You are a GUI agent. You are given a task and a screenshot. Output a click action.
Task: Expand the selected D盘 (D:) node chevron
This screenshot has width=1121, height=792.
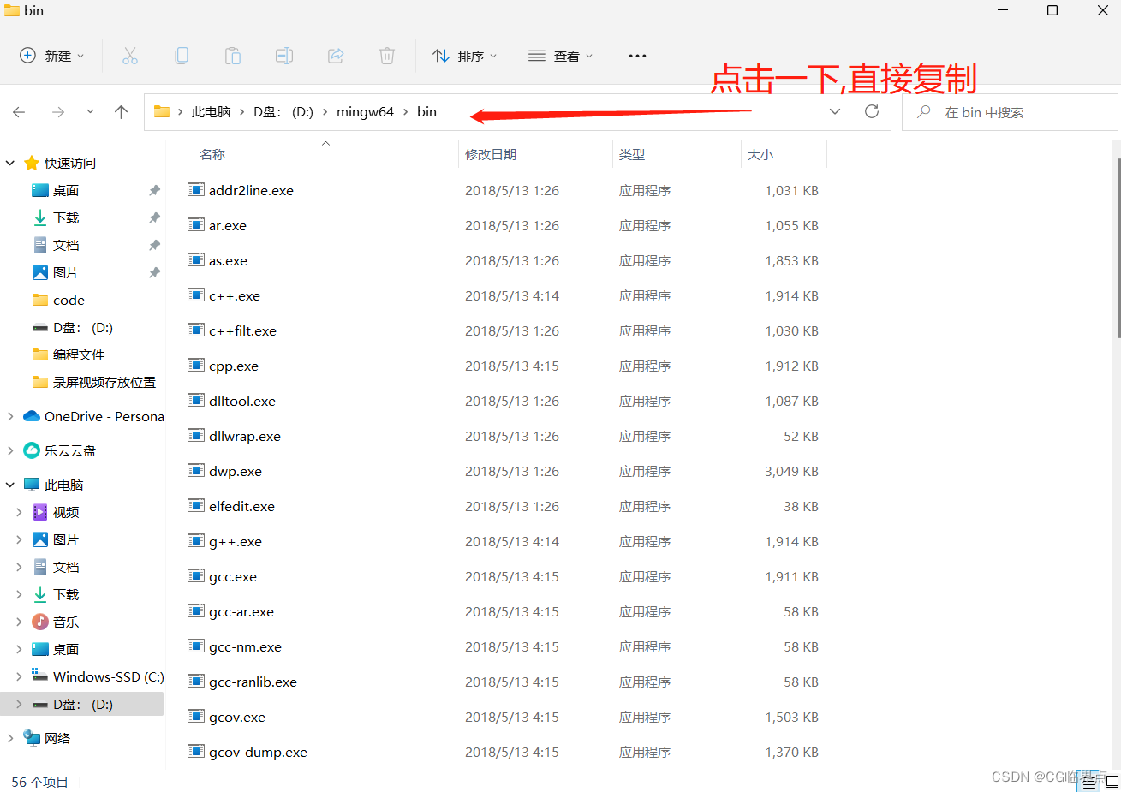click(x=19, y=704)
